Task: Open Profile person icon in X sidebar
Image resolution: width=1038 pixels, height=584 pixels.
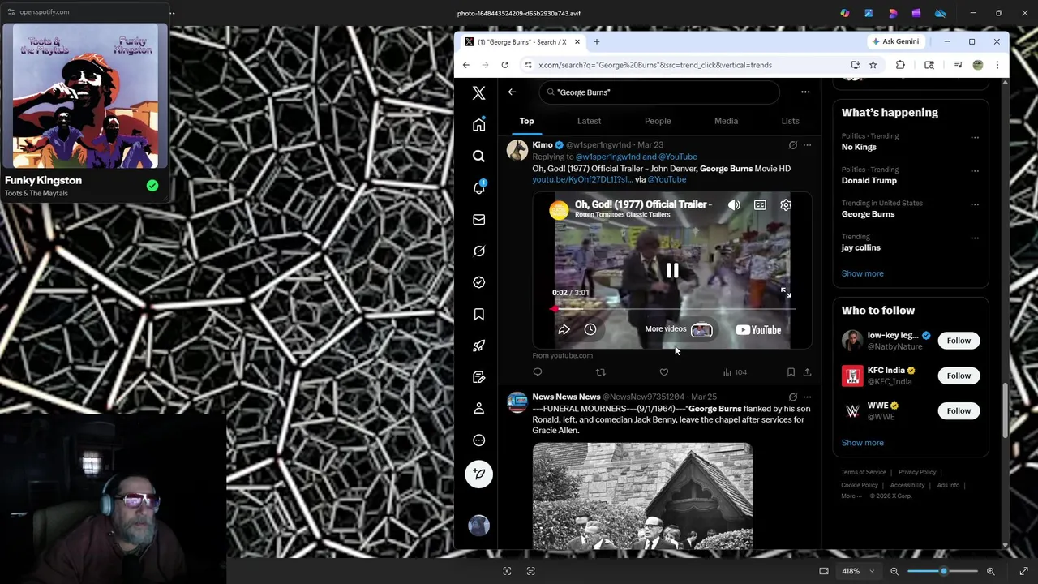Action: 478,409
